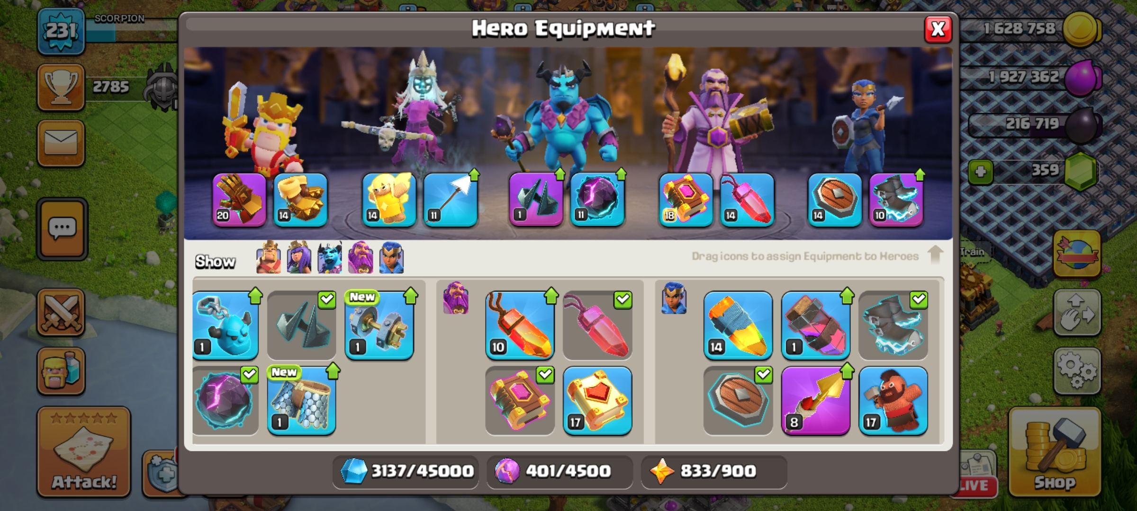Select the Hog Rider Puppet level 17
The image size is (1137, 511).
click(893, 401)
